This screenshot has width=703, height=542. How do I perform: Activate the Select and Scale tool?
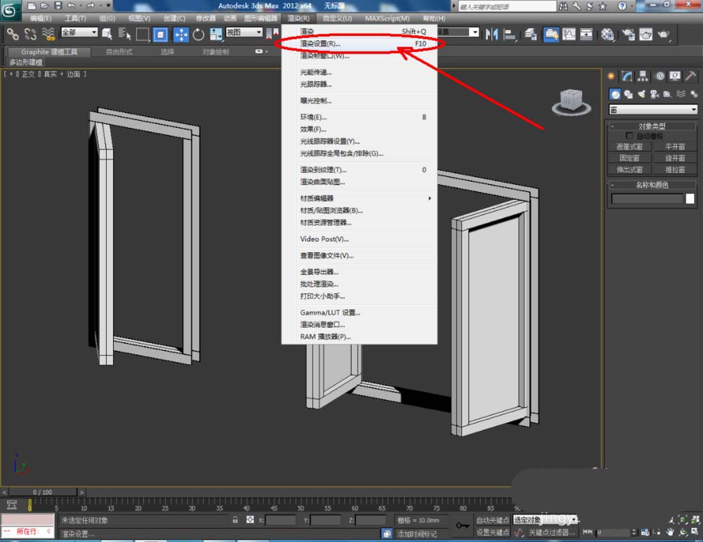click(216, 34)
